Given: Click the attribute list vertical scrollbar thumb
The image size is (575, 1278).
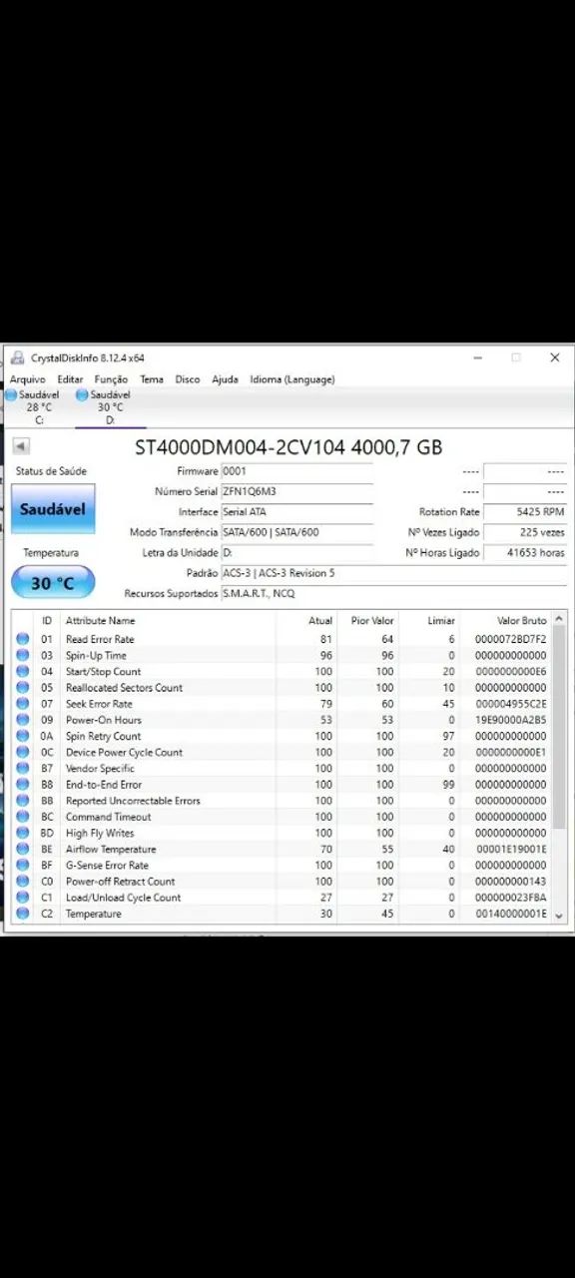Looking at the screenshot, I should (x=559, y=729).
